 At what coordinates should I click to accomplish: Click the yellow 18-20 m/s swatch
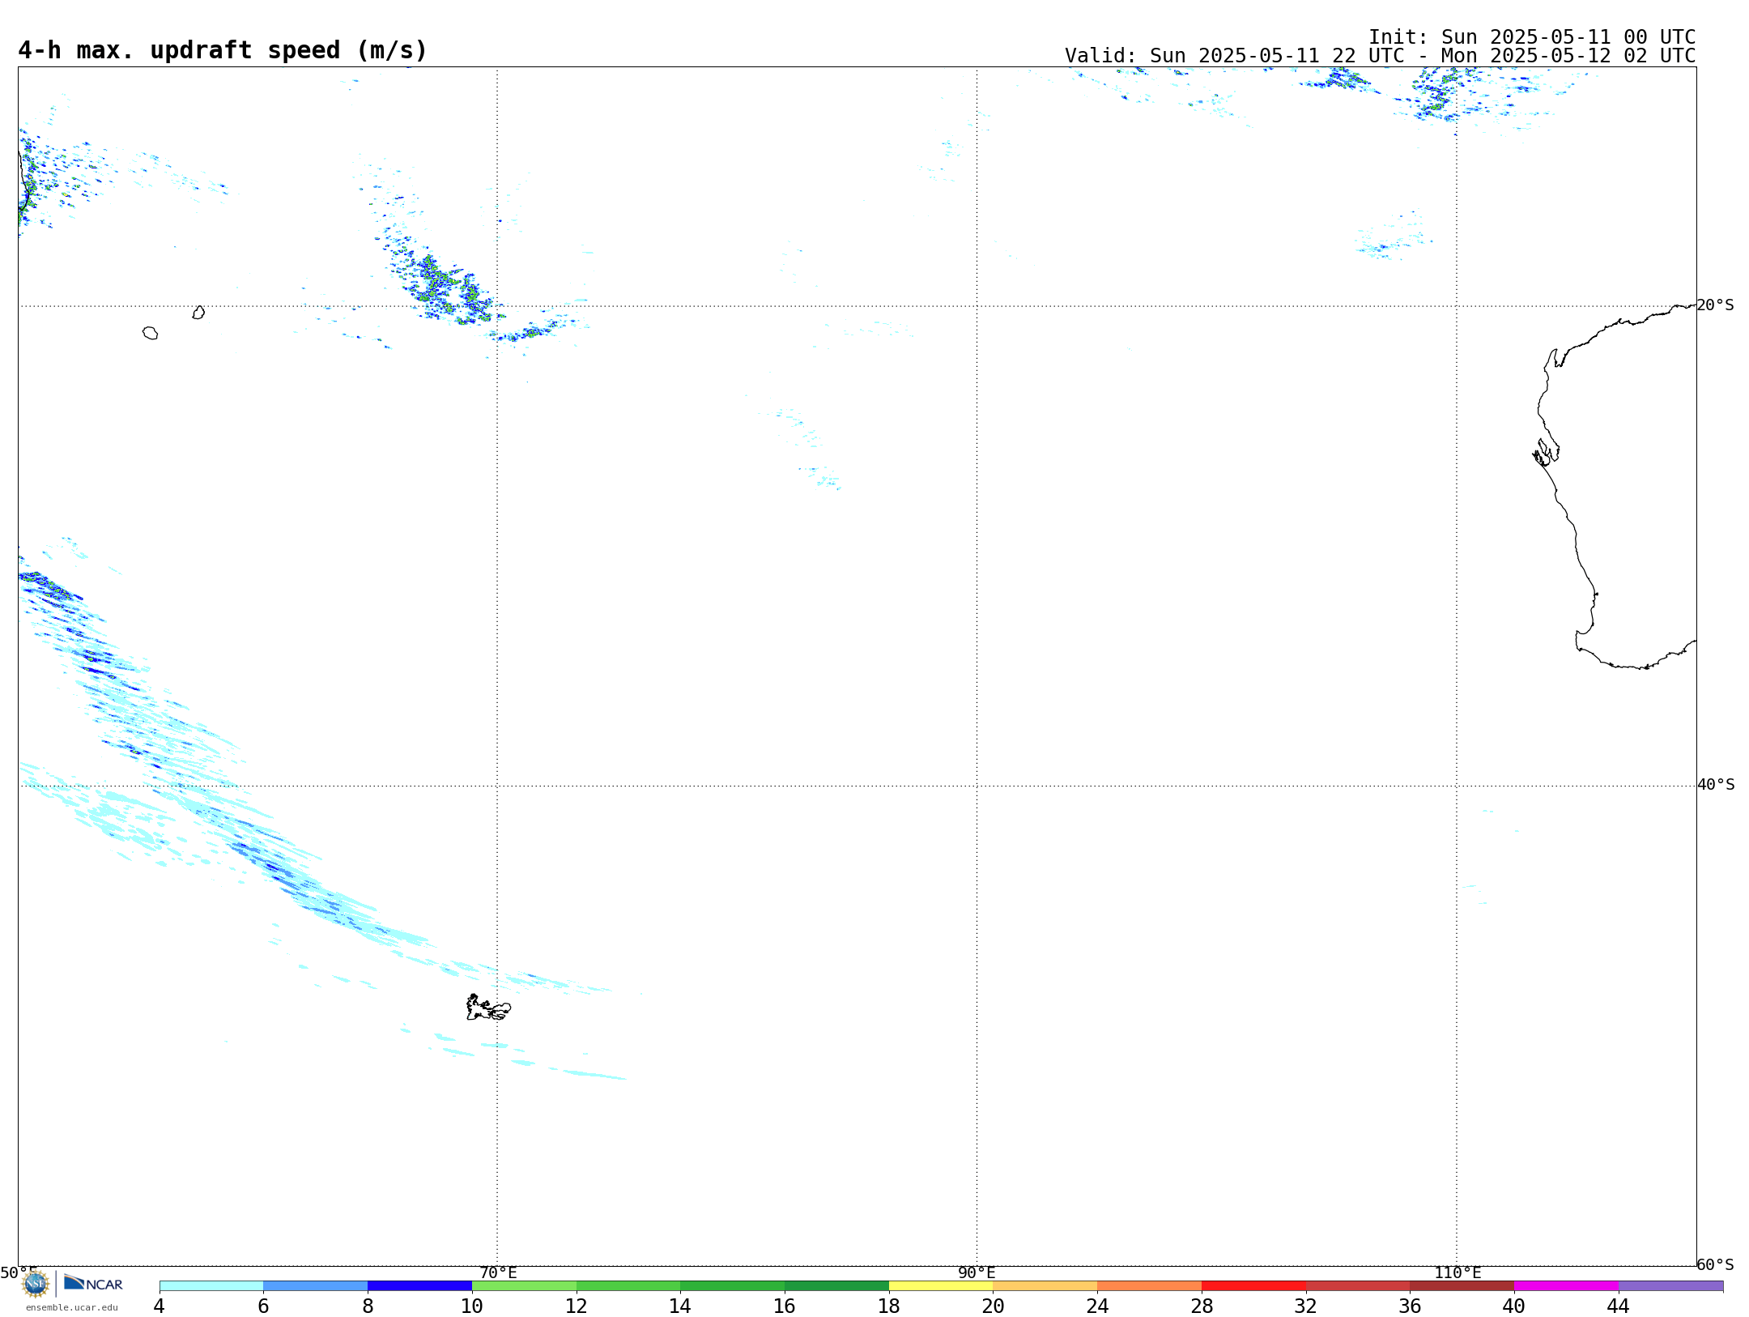coord(941,1285)
